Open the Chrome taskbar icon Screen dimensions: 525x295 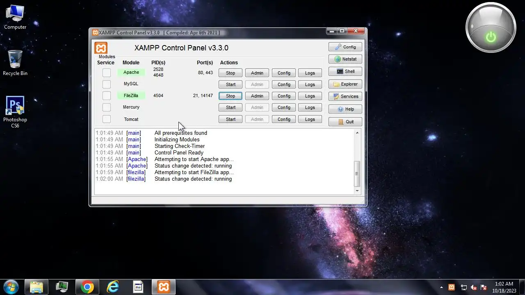(x=87, y=287)
